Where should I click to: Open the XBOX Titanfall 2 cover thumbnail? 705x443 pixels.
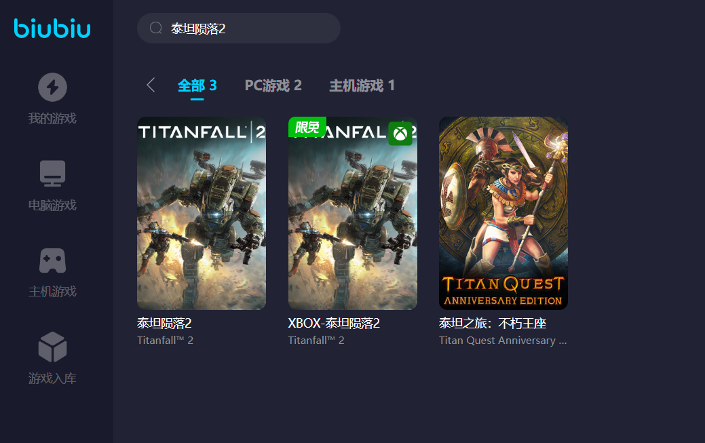click(x=353, y=213)
